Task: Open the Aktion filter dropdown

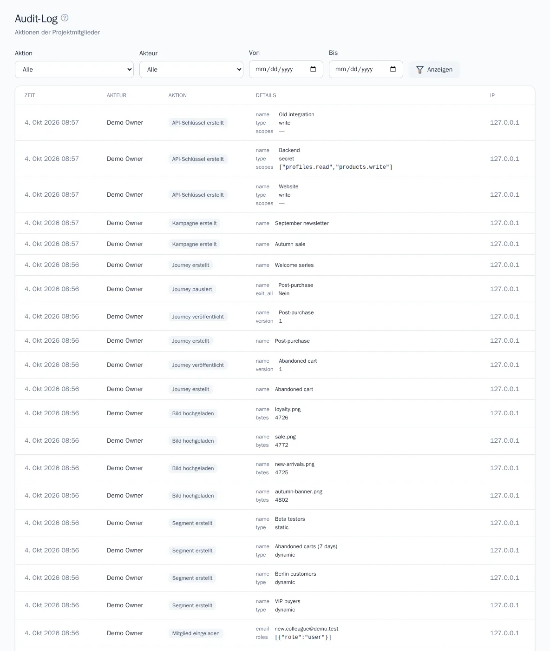Action: tap(74, 69)
